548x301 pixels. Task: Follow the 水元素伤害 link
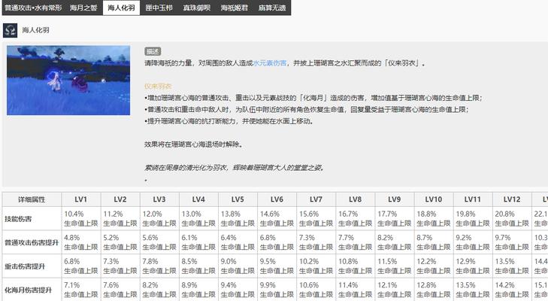pos(269,63)
